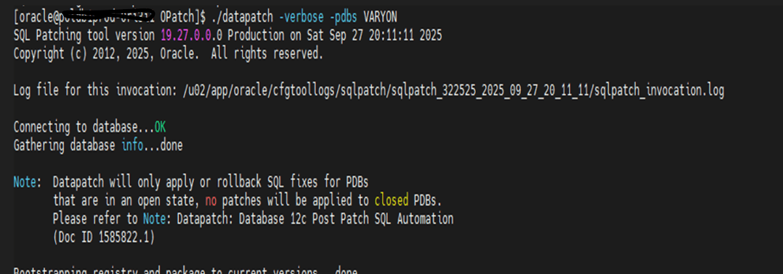Click 'All rights reserved.' text
Screen dimensions: 783x274
[x=267, y=54]
